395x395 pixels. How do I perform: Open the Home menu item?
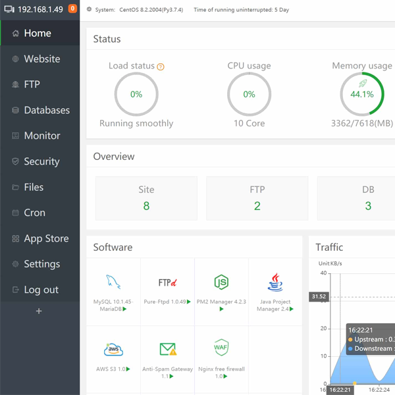pyautogui.click(x=39, y=33)
